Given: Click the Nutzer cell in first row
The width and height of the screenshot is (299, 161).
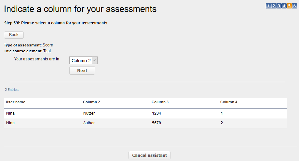Looking at the screenshot, I should [x=89, y=113].
